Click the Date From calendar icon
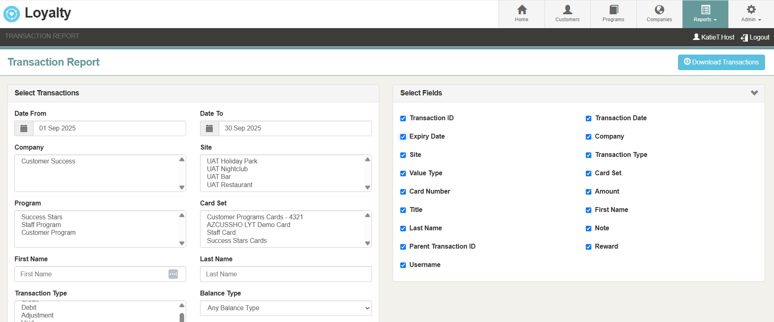The image size is (774, 322). (24, 128)
